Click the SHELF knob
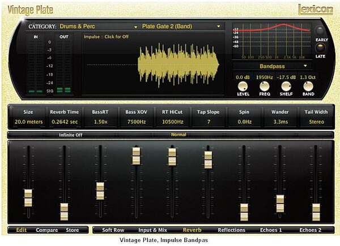This screenshot has height=246, width=340. 286,87
